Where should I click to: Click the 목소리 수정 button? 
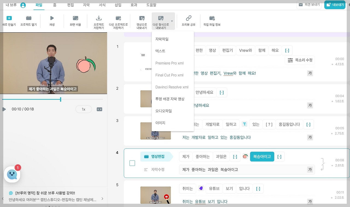(x=300, y=60)
